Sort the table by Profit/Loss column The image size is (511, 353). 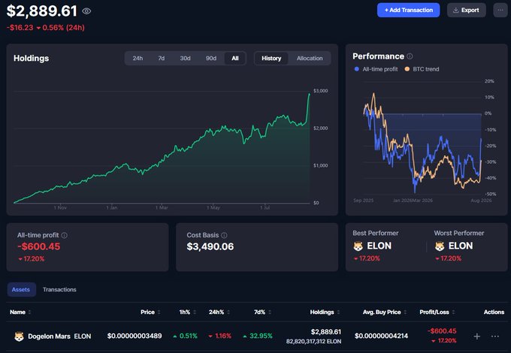pyautogui.click(x=437, y=312)
